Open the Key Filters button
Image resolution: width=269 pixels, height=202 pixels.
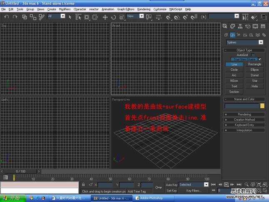pos(193,191)
